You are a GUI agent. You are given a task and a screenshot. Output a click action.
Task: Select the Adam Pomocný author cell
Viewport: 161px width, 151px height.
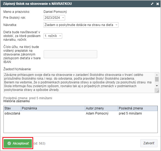97,113
